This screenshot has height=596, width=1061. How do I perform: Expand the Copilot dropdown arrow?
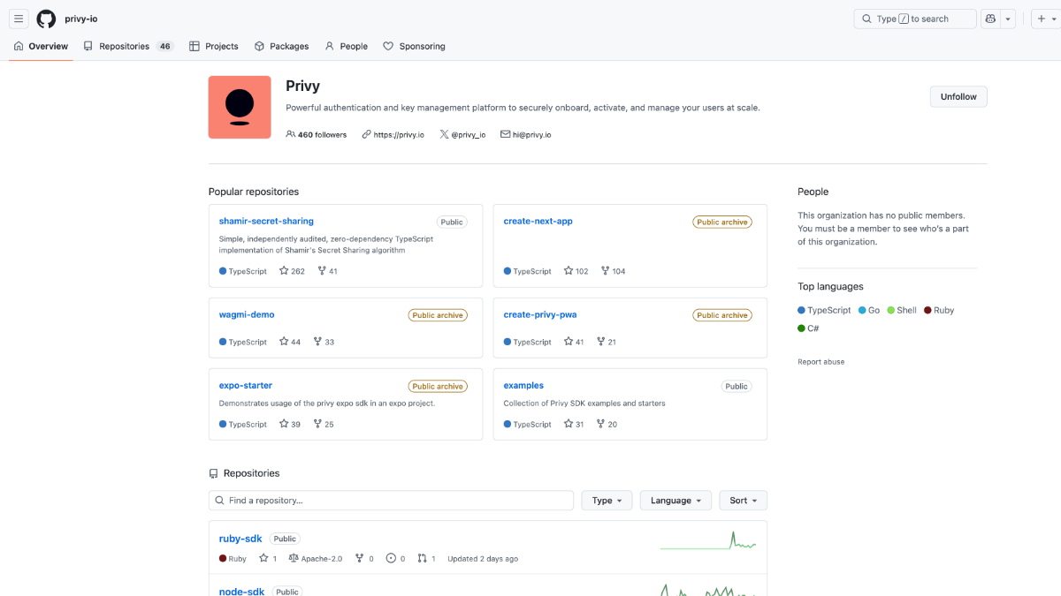point(1008,19)
